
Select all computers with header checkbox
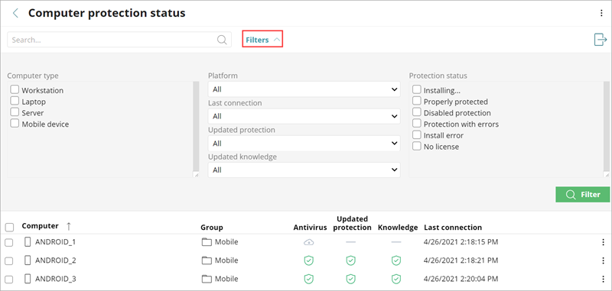(9, 227)
